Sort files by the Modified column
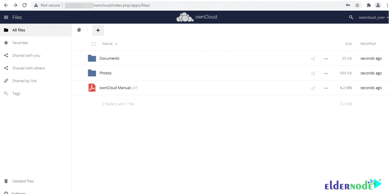The height and width of the screenshot is (194, 389). 368,44
